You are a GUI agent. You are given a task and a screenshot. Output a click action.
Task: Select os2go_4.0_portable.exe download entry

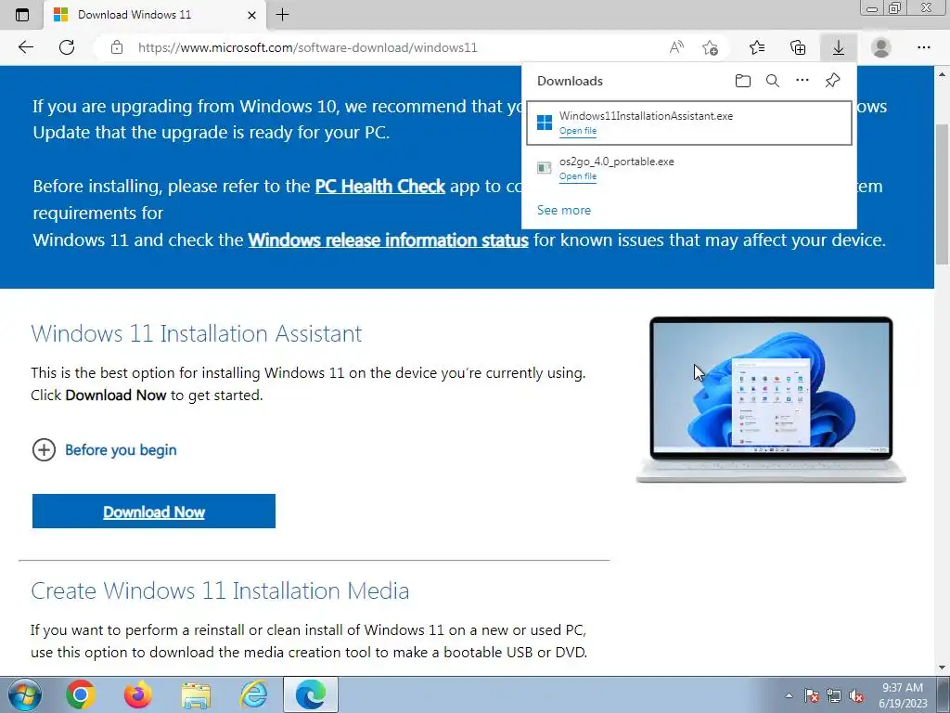pyautogui.click(x=689, y=169)
